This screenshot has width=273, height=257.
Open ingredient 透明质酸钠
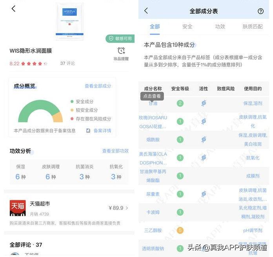coord(153,248)
